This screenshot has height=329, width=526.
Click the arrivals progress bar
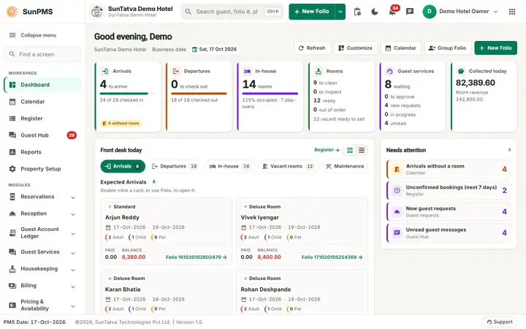(x=127, y=94)
